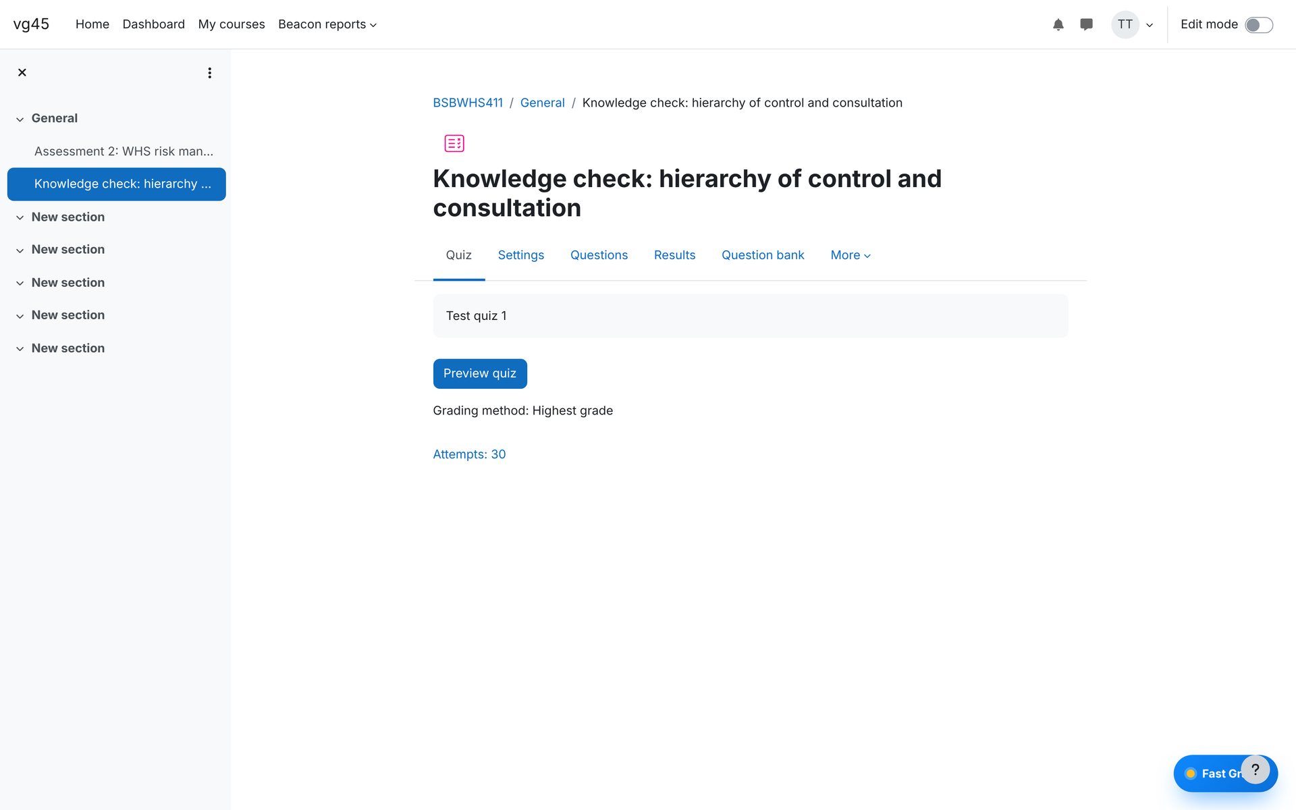Open course index options three-dot menu
The height and width of the screenshot is (810, 1296).
tap(210, 73)
